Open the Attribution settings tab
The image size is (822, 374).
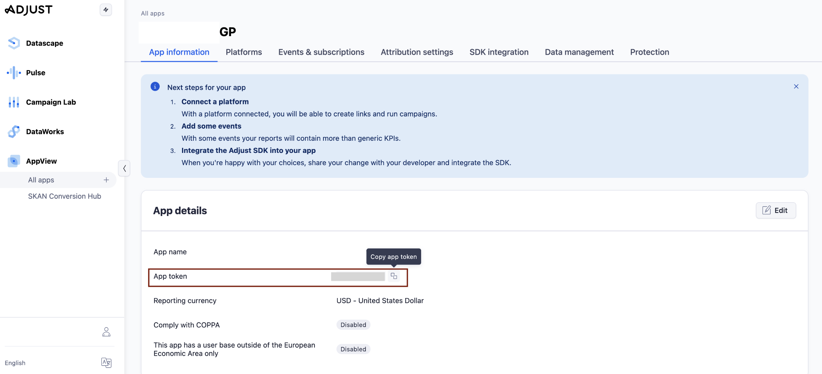click(x=417, y=52)
